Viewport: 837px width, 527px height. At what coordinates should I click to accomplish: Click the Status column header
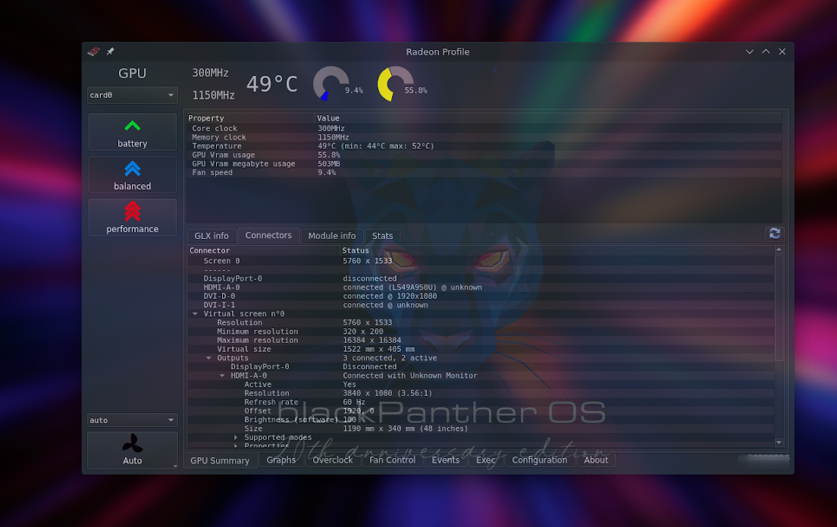556,250
